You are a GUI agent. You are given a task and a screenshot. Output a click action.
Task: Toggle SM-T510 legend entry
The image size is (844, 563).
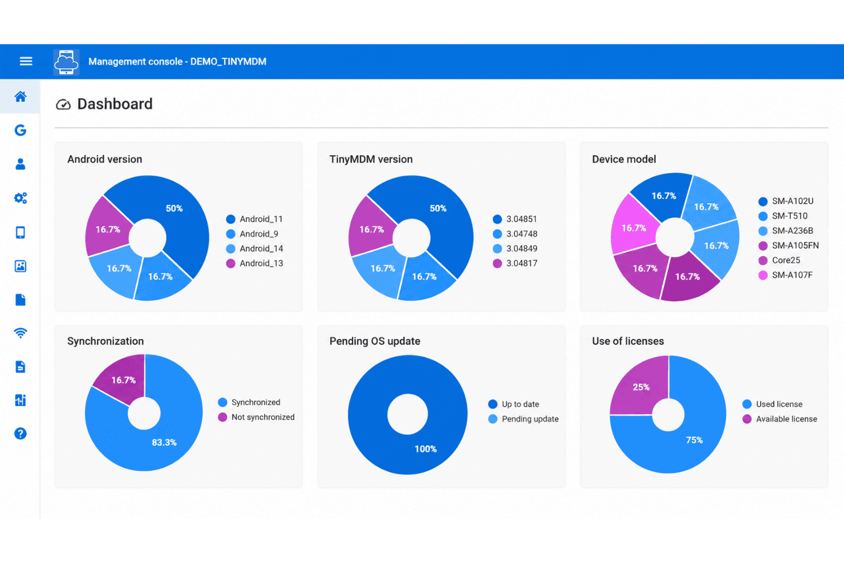coord(783,216)
